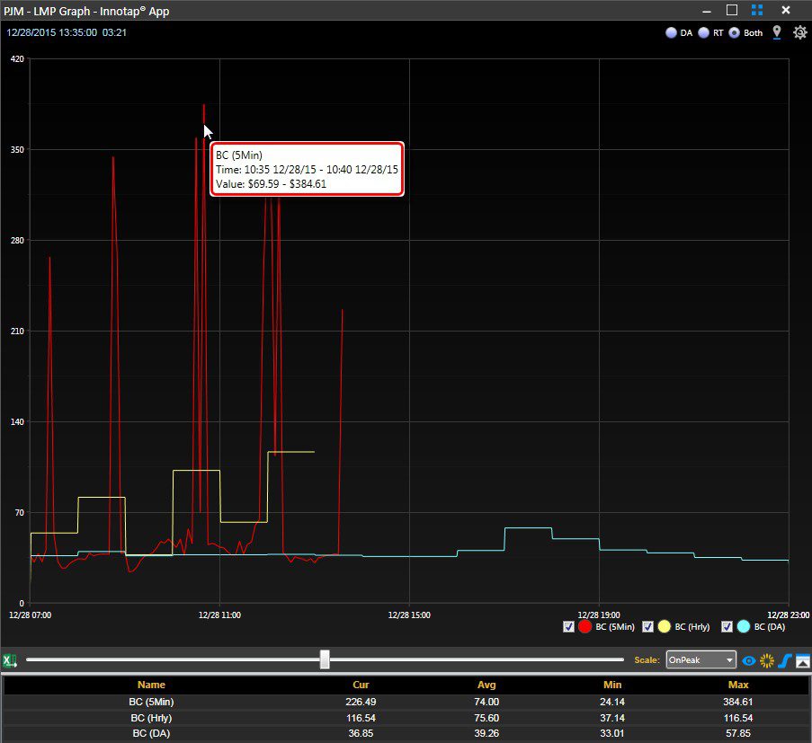Click the 74.00 average value cell

point(486,703)
